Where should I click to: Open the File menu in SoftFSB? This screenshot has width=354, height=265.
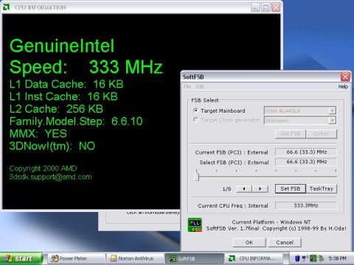pyautogui.click(x=187, y=86)
